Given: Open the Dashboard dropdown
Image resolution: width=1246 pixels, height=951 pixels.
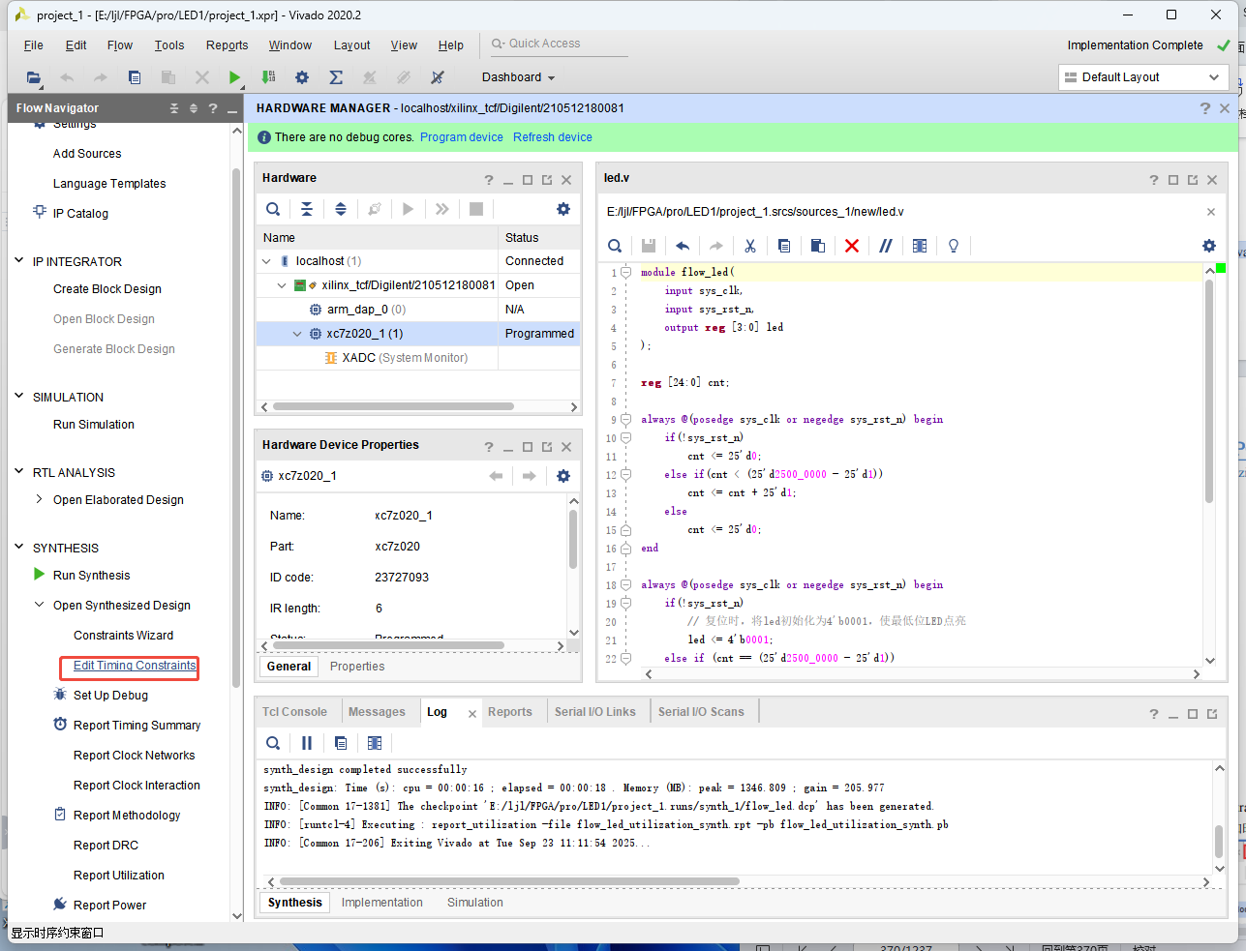Looking at the screenshot, I should coord(519,77).
